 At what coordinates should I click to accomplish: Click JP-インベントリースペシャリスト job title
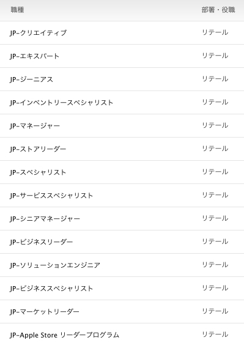click(61, 102)
